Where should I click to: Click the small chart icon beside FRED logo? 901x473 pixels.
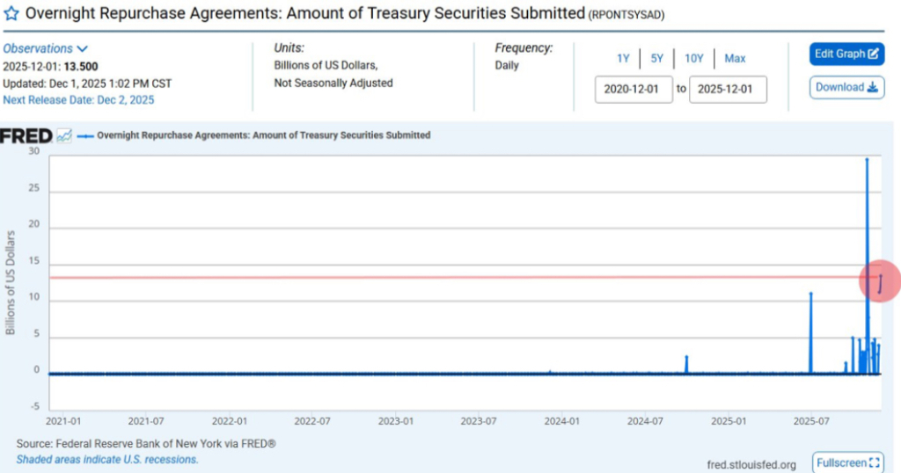[x=64, y=136]
